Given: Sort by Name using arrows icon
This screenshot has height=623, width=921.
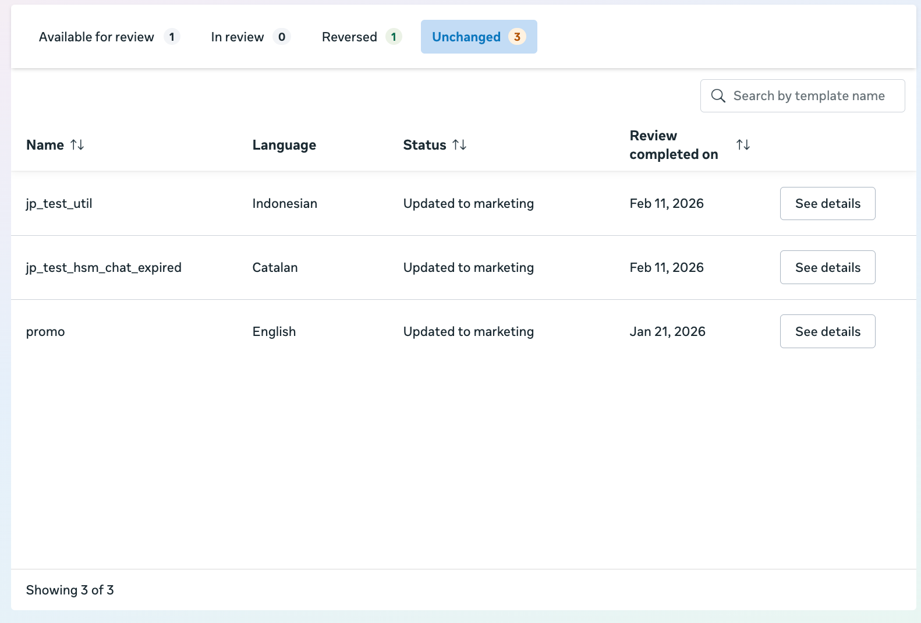Looking at the screenshot, I should [x=77, y=145].
